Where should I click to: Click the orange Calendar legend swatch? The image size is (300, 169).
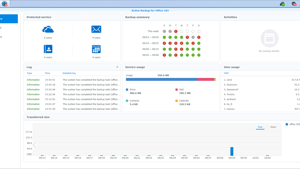click(176, 100)
